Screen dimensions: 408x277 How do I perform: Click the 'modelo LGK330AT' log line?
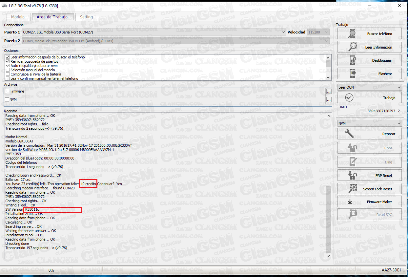[x=19, y=141]
